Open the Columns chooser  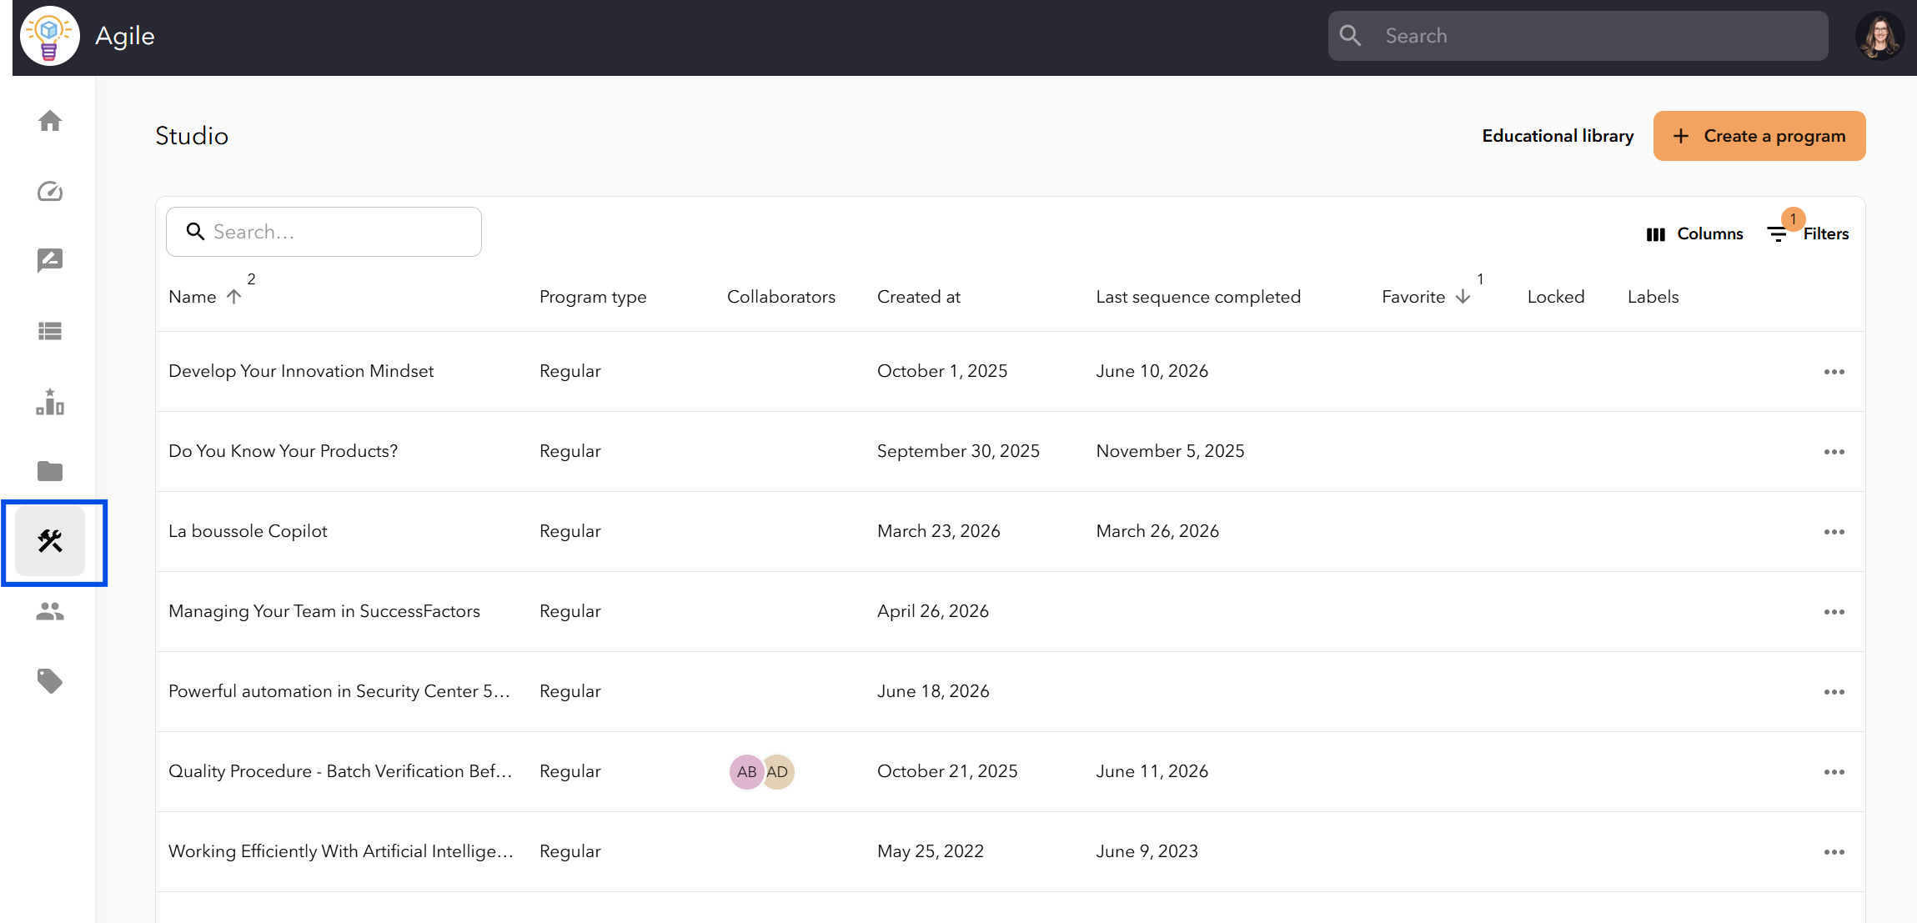pyautogui.click(x=1694, y=234)
